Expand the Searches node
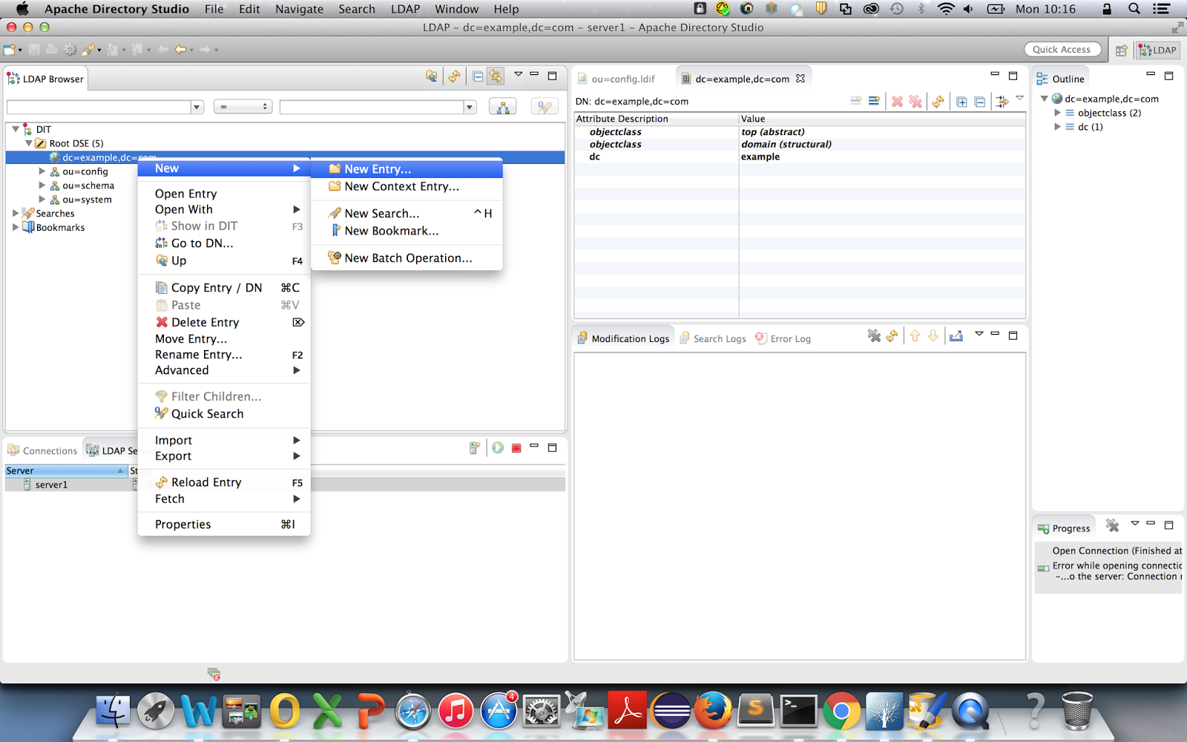 coord(16,213)
